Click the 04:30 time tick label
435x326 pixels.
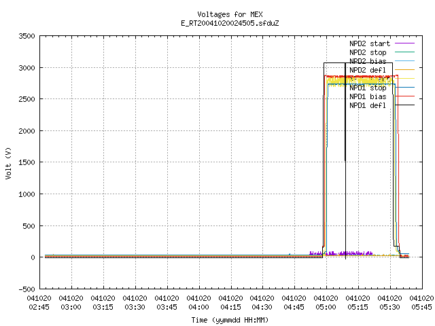[262, 307]
